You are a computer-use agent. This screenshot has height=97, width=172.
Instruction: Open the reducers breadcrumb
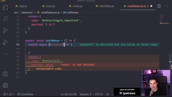click(x=27, y=13)
